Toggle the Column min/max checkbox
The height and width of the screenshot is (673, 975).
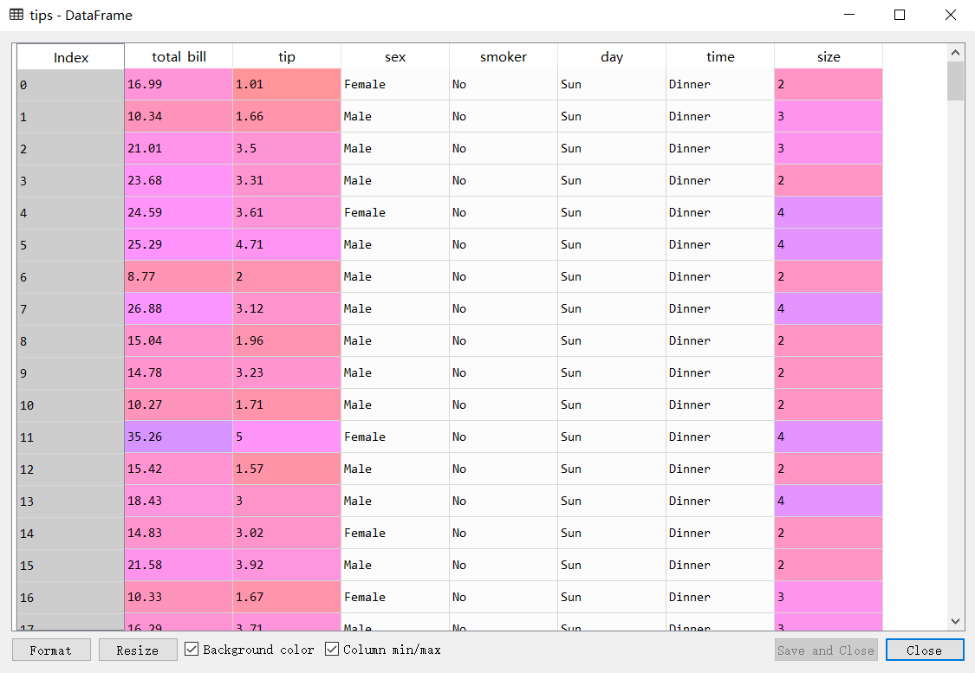[x=332, y=650]
